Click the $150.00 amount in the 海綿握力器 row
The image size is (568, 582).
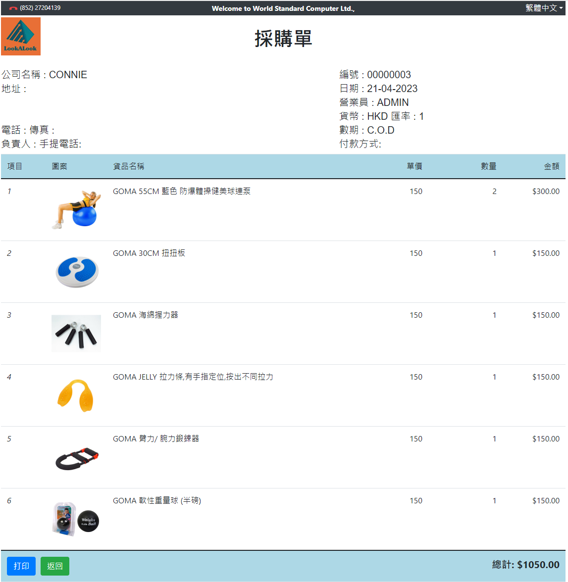pyautogui.click(x=546, y=315)
